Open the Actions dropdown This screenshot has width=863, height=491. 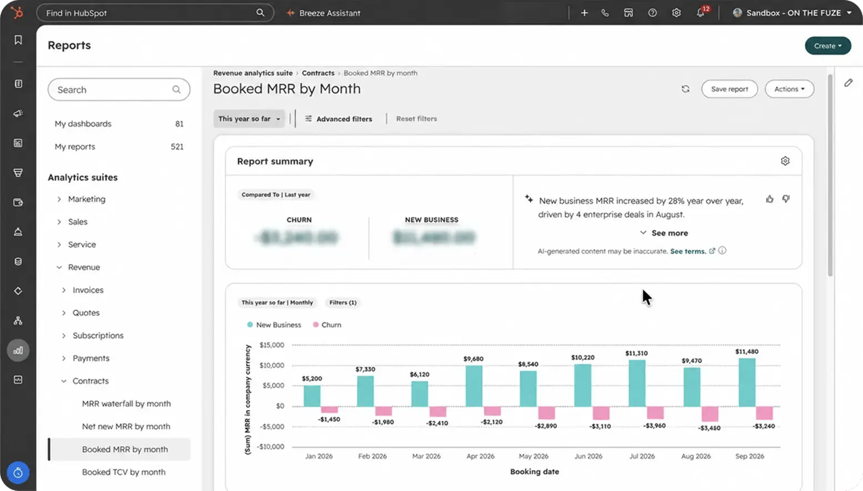click(x=790, y=89)
